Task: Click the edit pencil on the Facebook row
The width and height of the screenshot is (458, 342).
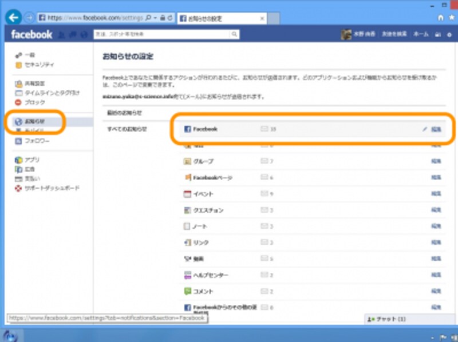Action: 426,130
